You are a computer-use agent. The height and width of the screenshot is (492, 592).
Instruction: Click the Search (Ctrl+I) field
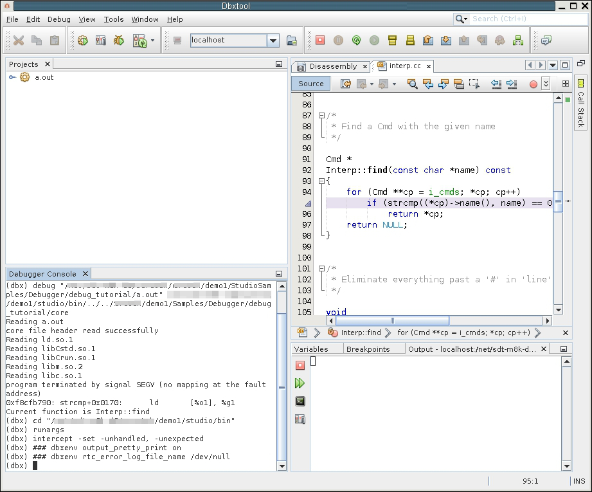click(528, 19)
